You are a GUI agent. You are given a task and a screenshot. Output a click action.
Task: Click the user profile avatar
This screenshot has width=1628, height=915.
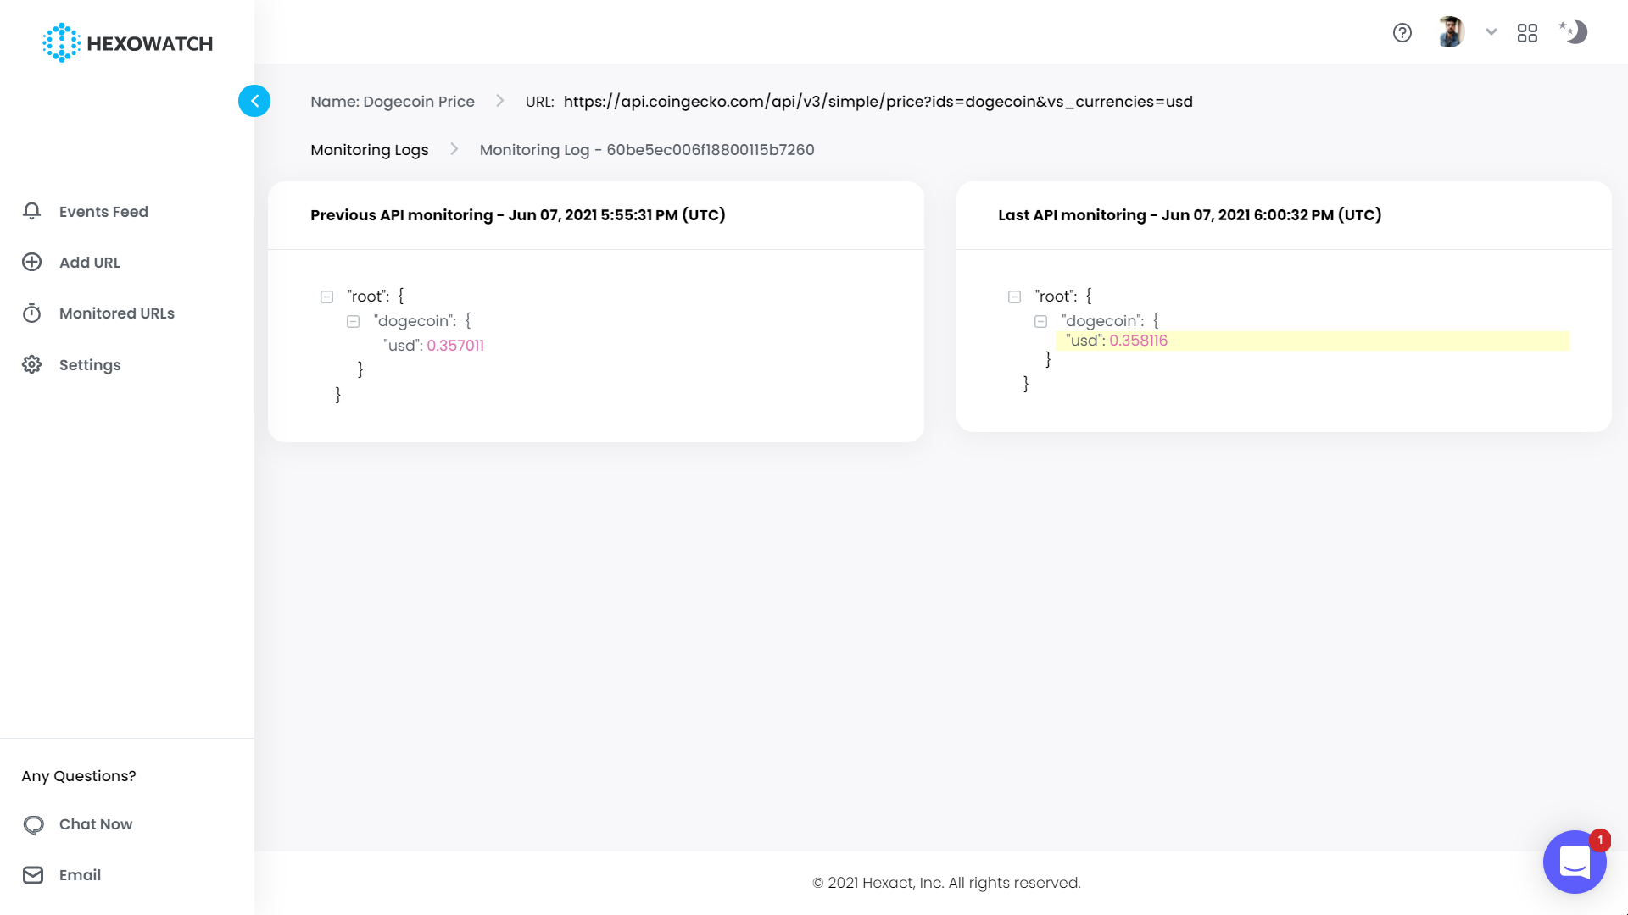(x=1451, y=32)
